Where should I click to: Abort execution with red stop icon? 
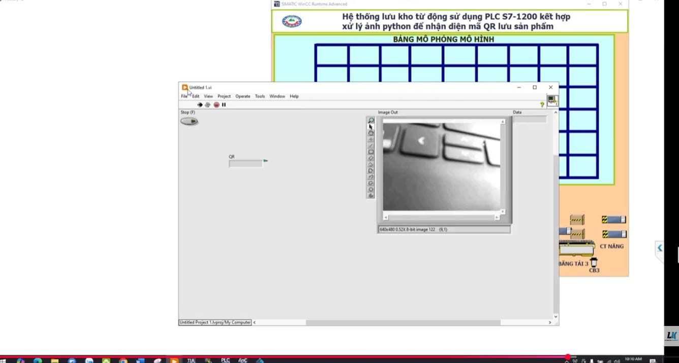pos(217,105)
